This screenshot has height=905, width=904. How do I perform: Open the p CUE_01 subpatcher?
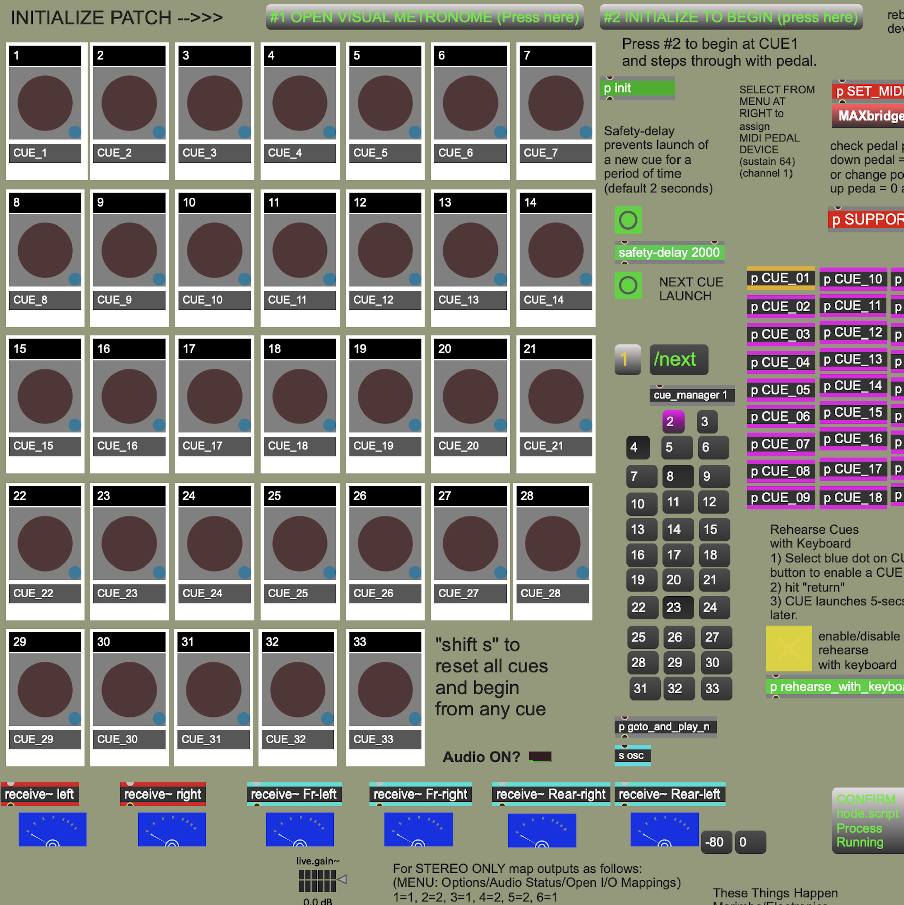(780, 278)
